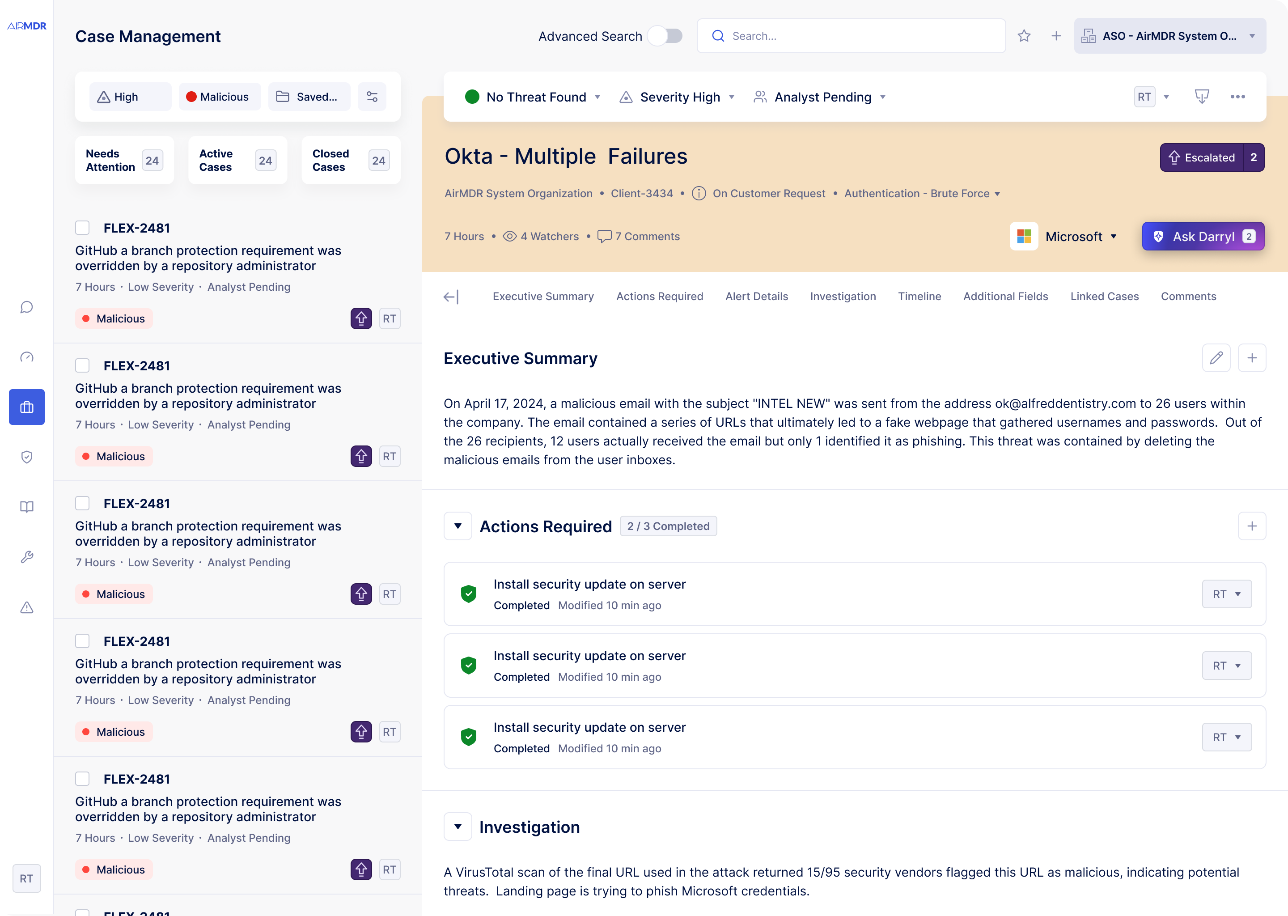The width and height of the screenshot is (1288, 916).
Task: Open the filter settings sliders icon
Action: coord(372,97)
